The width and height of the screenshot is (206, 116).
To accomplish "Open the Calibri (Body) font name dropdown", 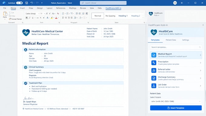I will [32, 14].
